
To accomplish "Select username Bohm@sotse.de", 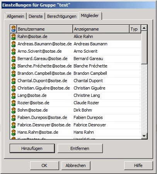I will pyautogui.click(x=32, y=110).
